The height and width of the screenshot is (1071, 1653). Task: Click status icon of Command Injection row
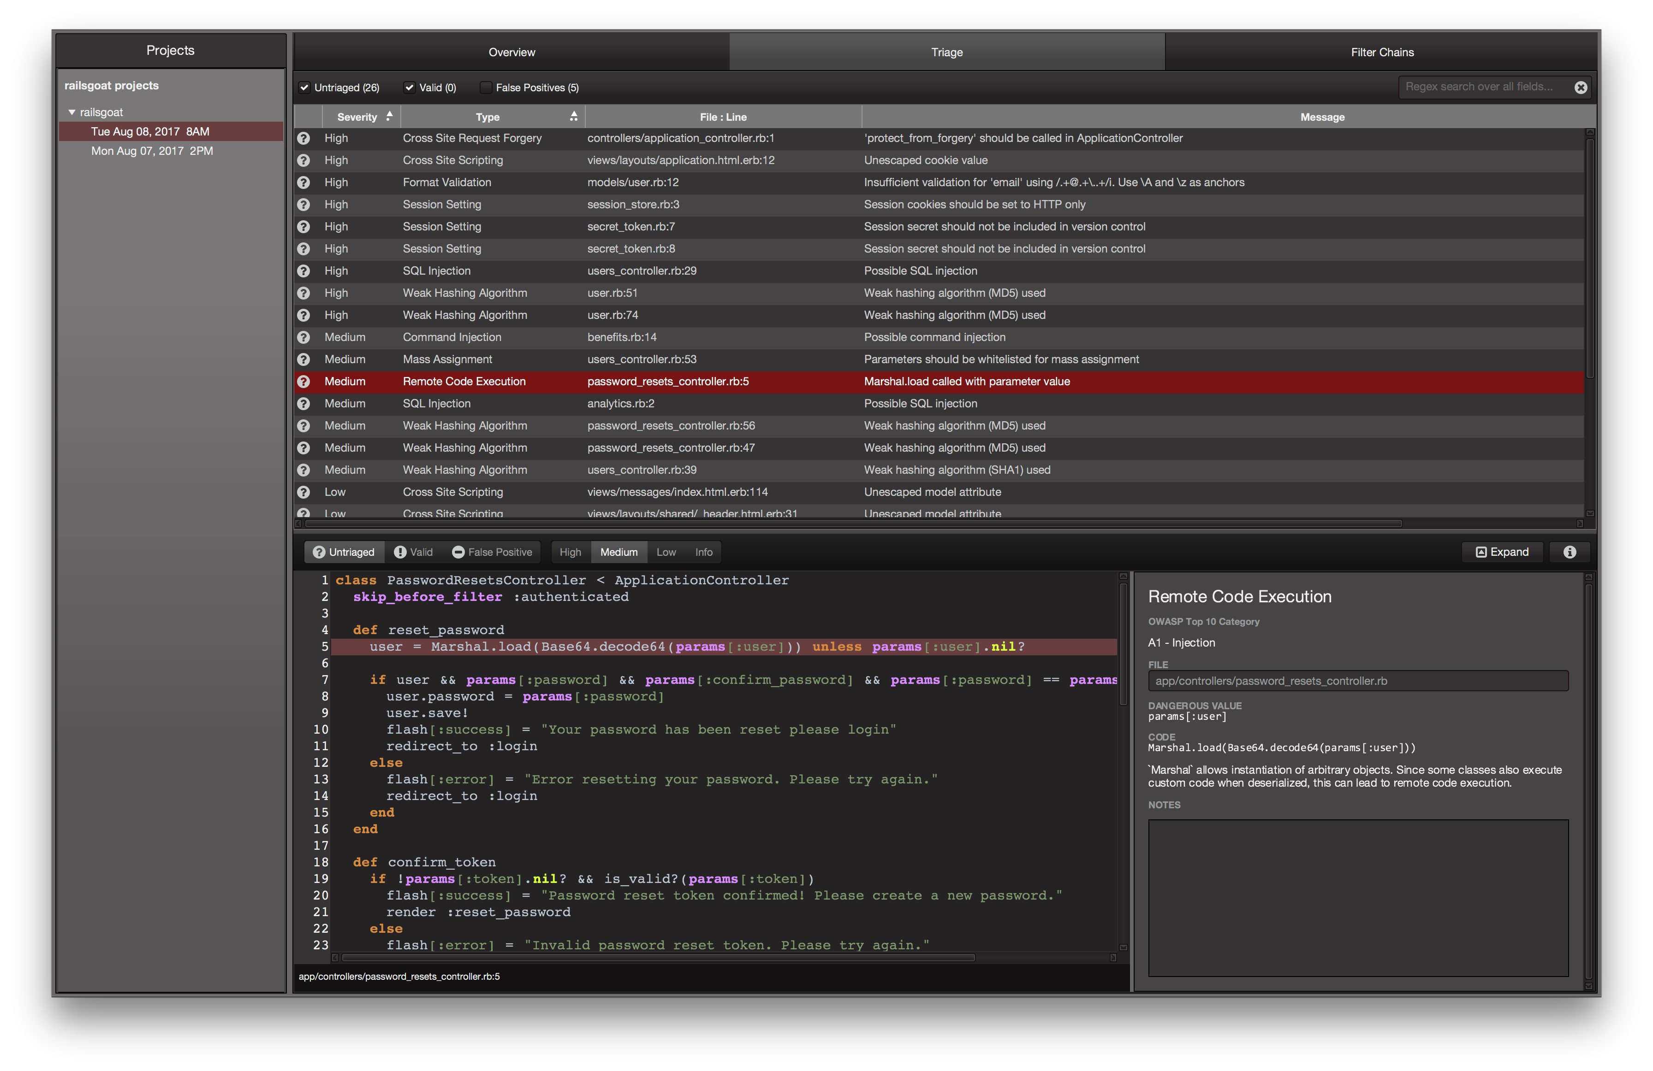[x=303, y=337]
